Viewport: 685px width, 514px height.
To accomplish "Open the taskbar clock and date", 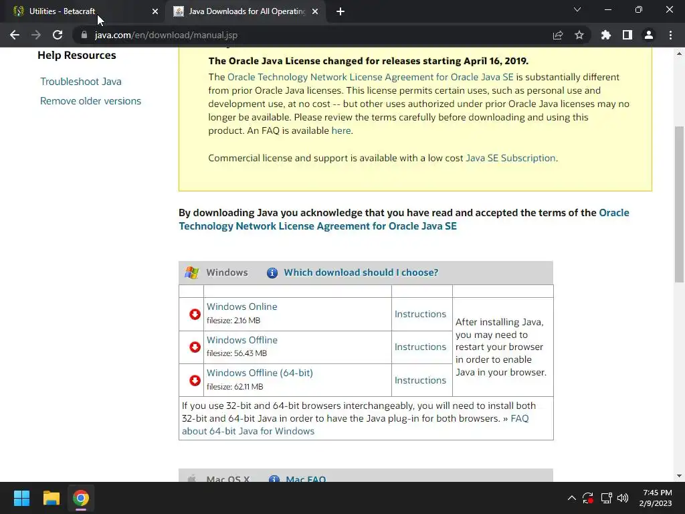I will click(x=657, y=498).
